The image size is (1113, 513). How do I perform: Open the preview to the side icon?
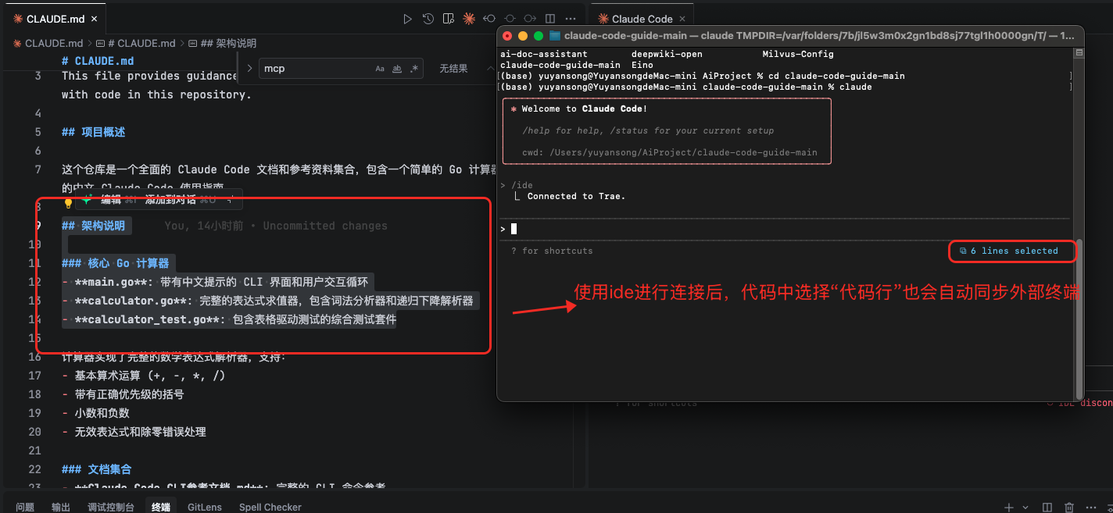pos(449,19)
